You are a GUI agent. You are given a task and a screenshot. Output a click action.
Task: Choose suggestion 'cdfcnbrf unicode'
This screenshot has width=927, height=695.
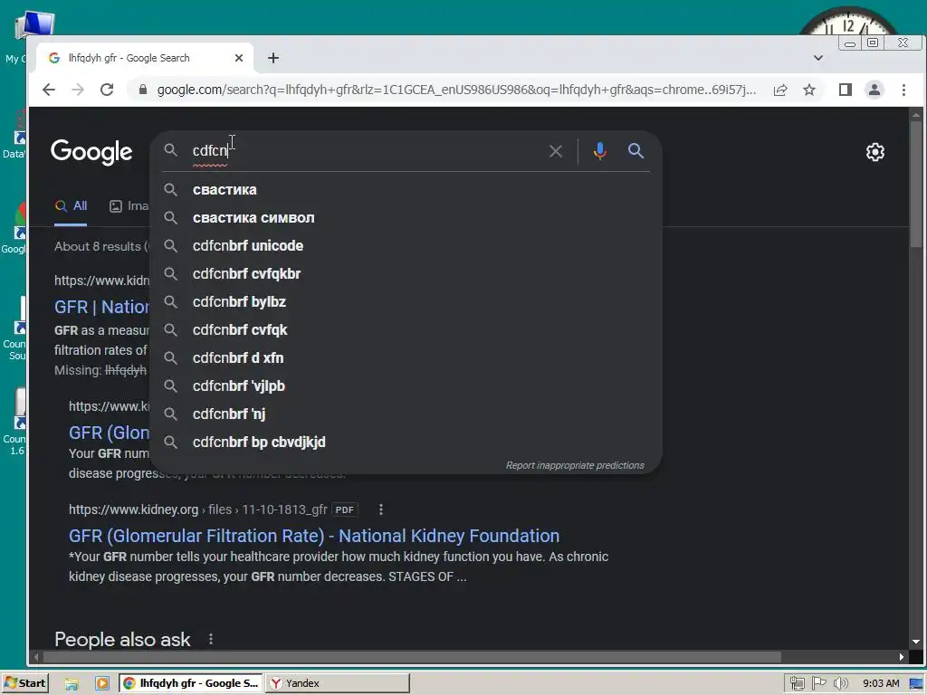point(406,246)
